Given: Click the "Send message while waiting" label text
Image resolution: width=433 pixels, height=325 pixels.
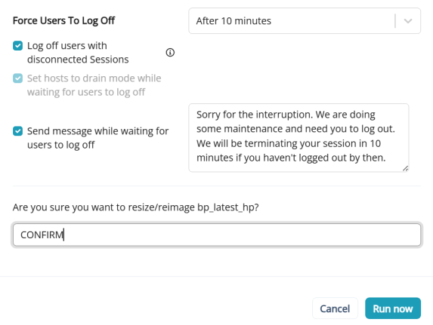Looking at the screenshot, I should tap(97, 138).
